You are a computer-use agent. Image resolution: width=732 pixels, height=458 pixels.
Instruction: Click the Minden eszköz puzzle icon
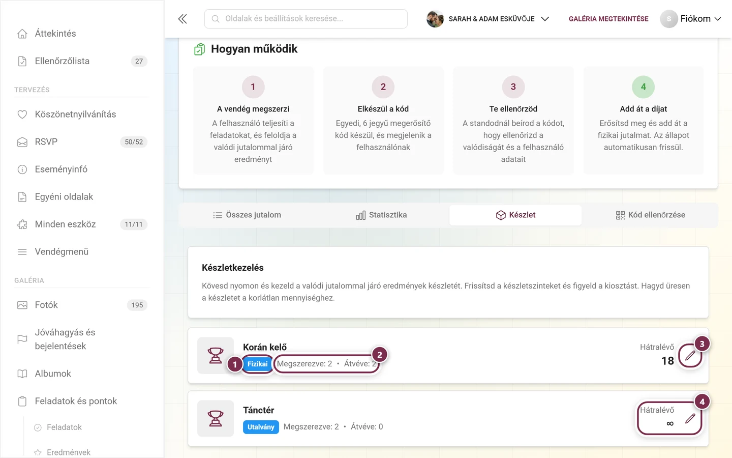point(22,224)
